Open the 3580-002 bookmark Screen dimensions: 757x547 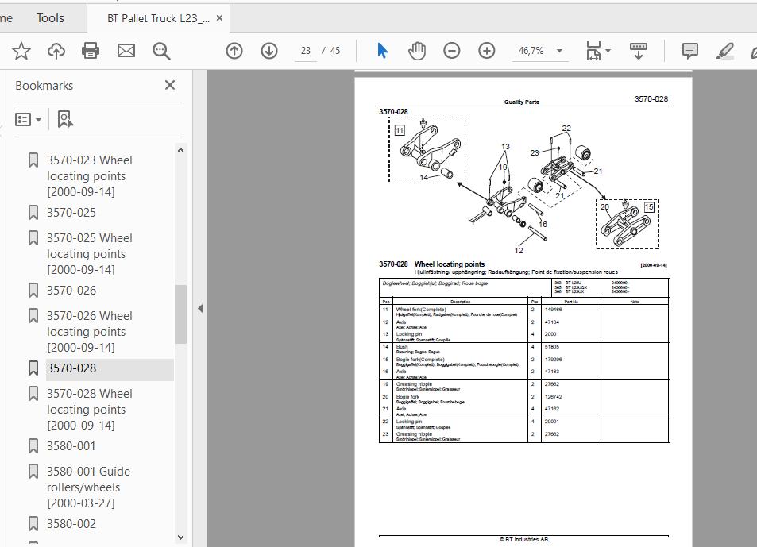(x=71, y=524)
